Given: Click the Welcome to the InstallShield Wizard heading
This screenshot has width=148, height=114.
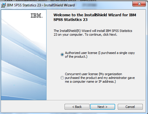Looking at the screenshot, I should [x=95, y=17].
